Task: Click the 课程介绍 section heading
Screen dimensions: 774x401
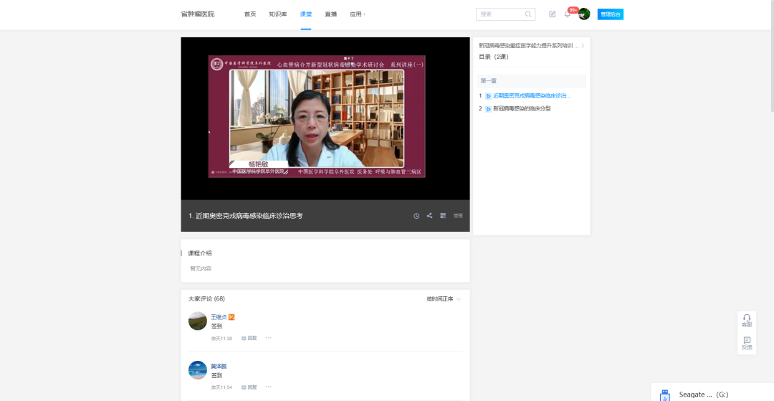Action: point(200,253)
